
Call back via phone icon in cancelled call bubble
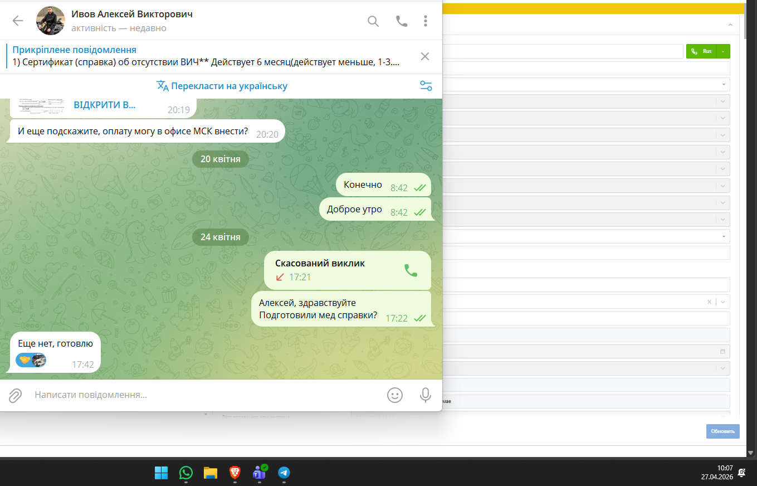(x=411, y=270)
